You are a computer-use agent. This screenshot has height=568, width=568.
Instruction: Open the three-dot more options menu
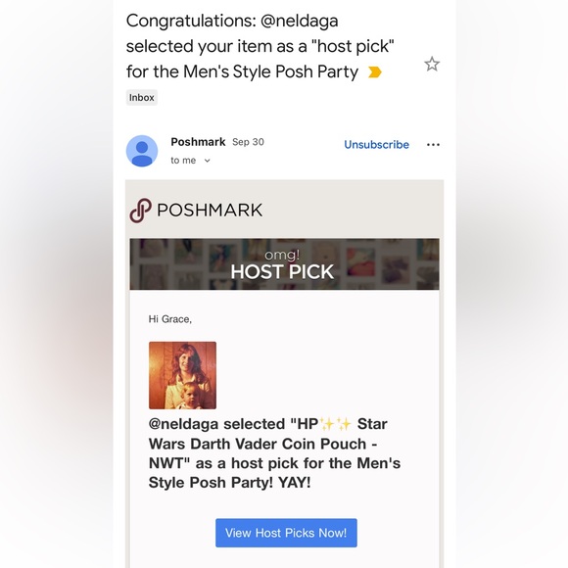(433, 145)
